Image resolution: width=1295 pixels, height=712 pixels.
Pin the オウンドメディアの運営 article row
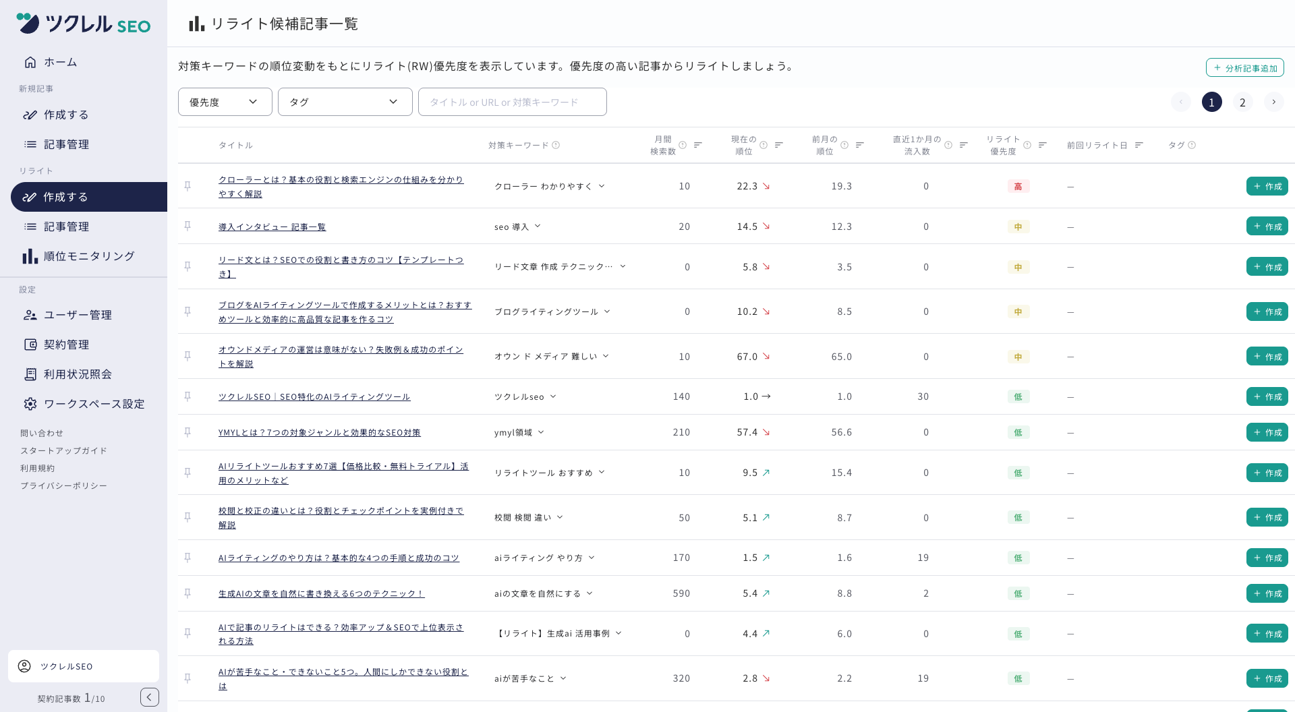[188, 356]
